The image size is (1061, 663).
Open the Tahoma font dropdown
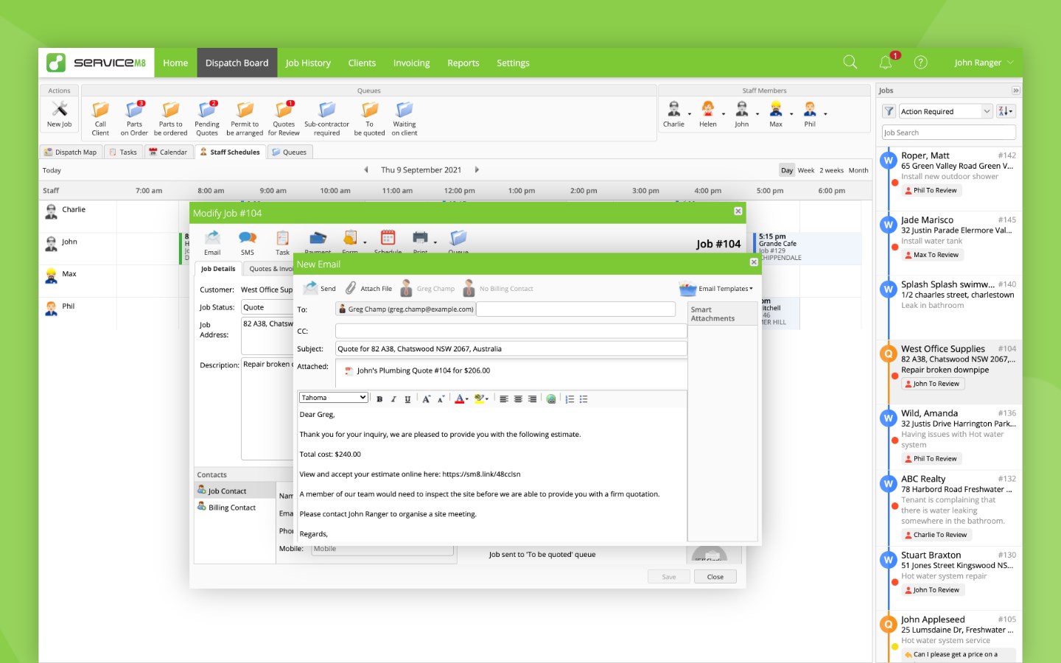[x=333, y=398]
